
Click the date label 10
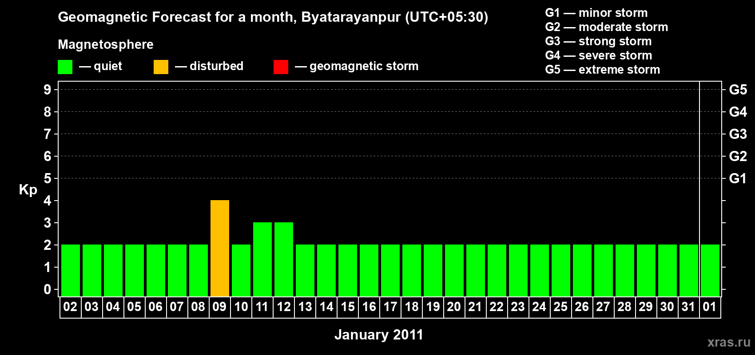click(241, 307)
